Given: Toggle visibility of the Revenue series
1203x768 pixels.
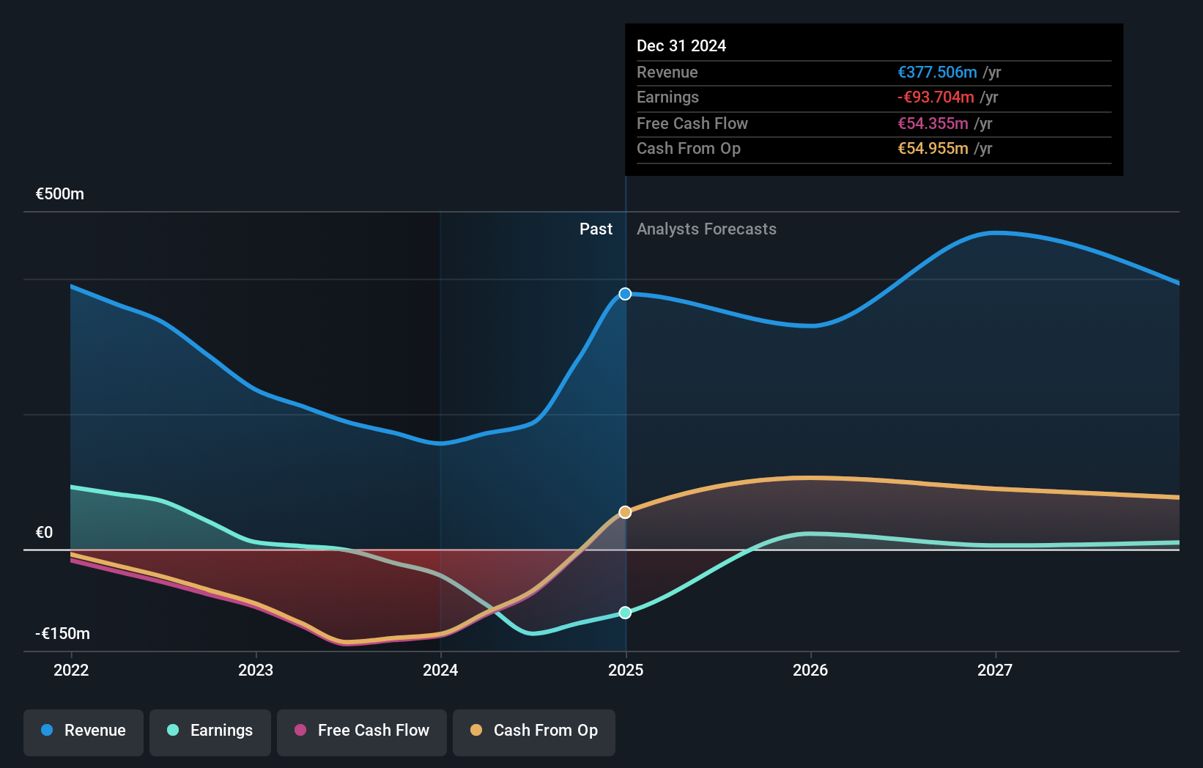Looking at the screenshot, I should [83, 731].
